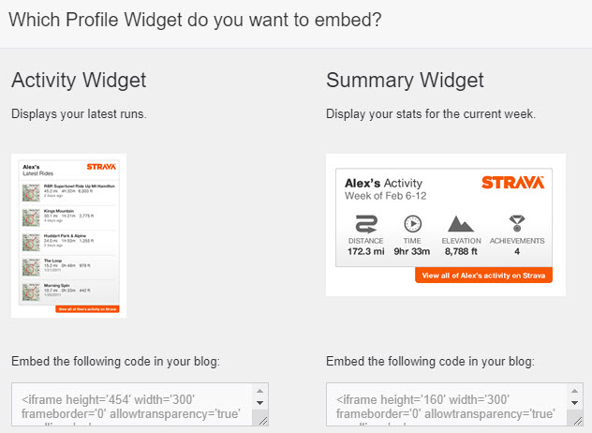Click the Activity Widget iframe code text area
Screen dimensions: 592x433
(x=133, y=405)
